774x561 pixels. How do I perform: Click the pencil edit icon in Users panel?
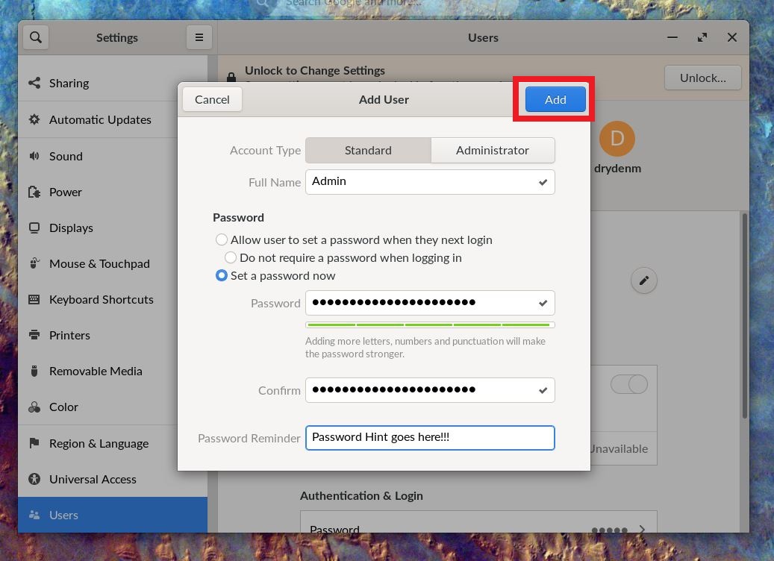click(x=643, y=280)
